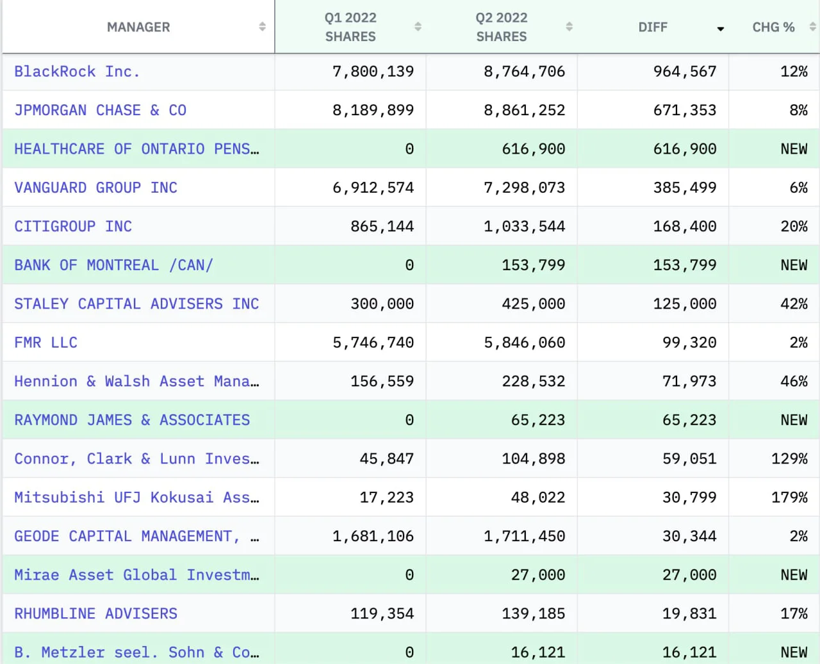This screenshot has width=820, height=664.
Task: Open Healthcare of Ontario Pension manager link
Action: [137, 149]
